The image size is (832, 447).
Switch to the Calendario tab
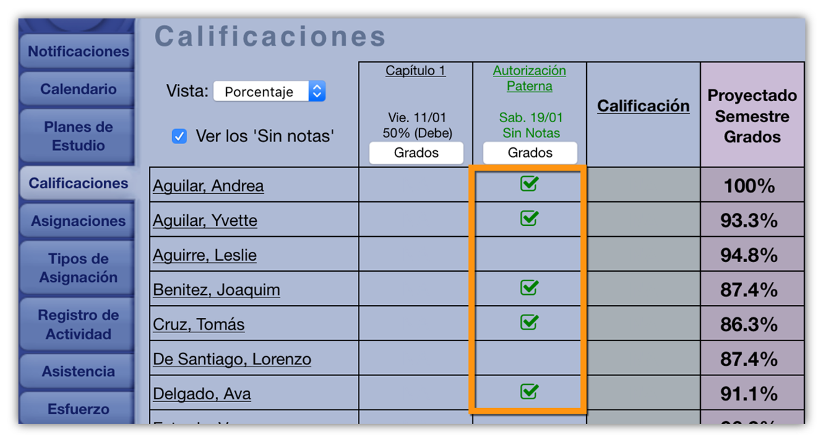78,89
